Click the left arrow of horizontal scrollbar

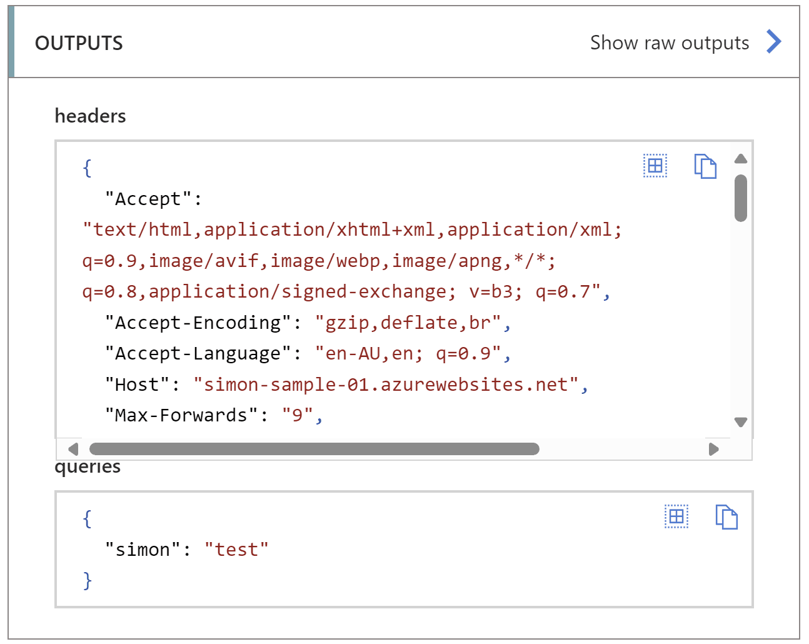[x=73, y=449]
